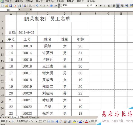Screen dimensions: 133x125
Task: Select the Oval shape tool
Action: tap(45, 121)
